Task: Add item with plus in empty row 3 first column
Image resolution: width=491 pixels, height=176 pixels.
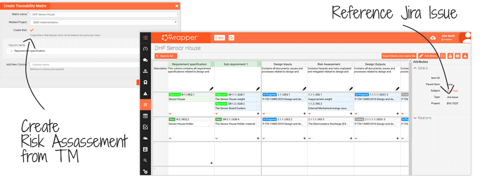Action: [x=211, y=163]
